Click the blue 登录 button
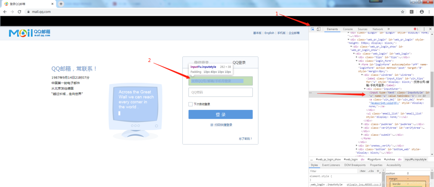The width and height of the screenshot is (434, 187). pyautogui.click(x=221, y=114)
